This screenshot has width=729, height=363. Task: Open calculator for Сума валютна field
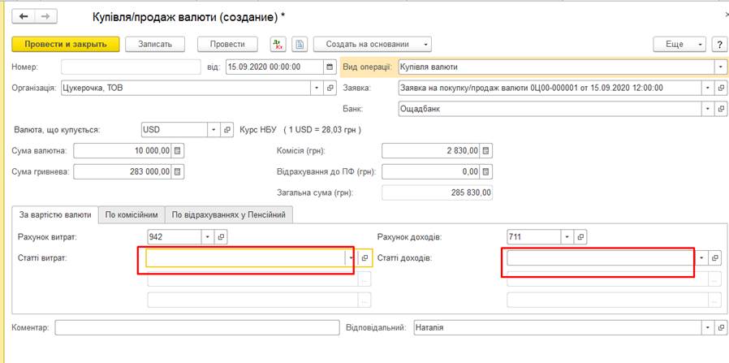pyautogui.click(x=179, y=150)
